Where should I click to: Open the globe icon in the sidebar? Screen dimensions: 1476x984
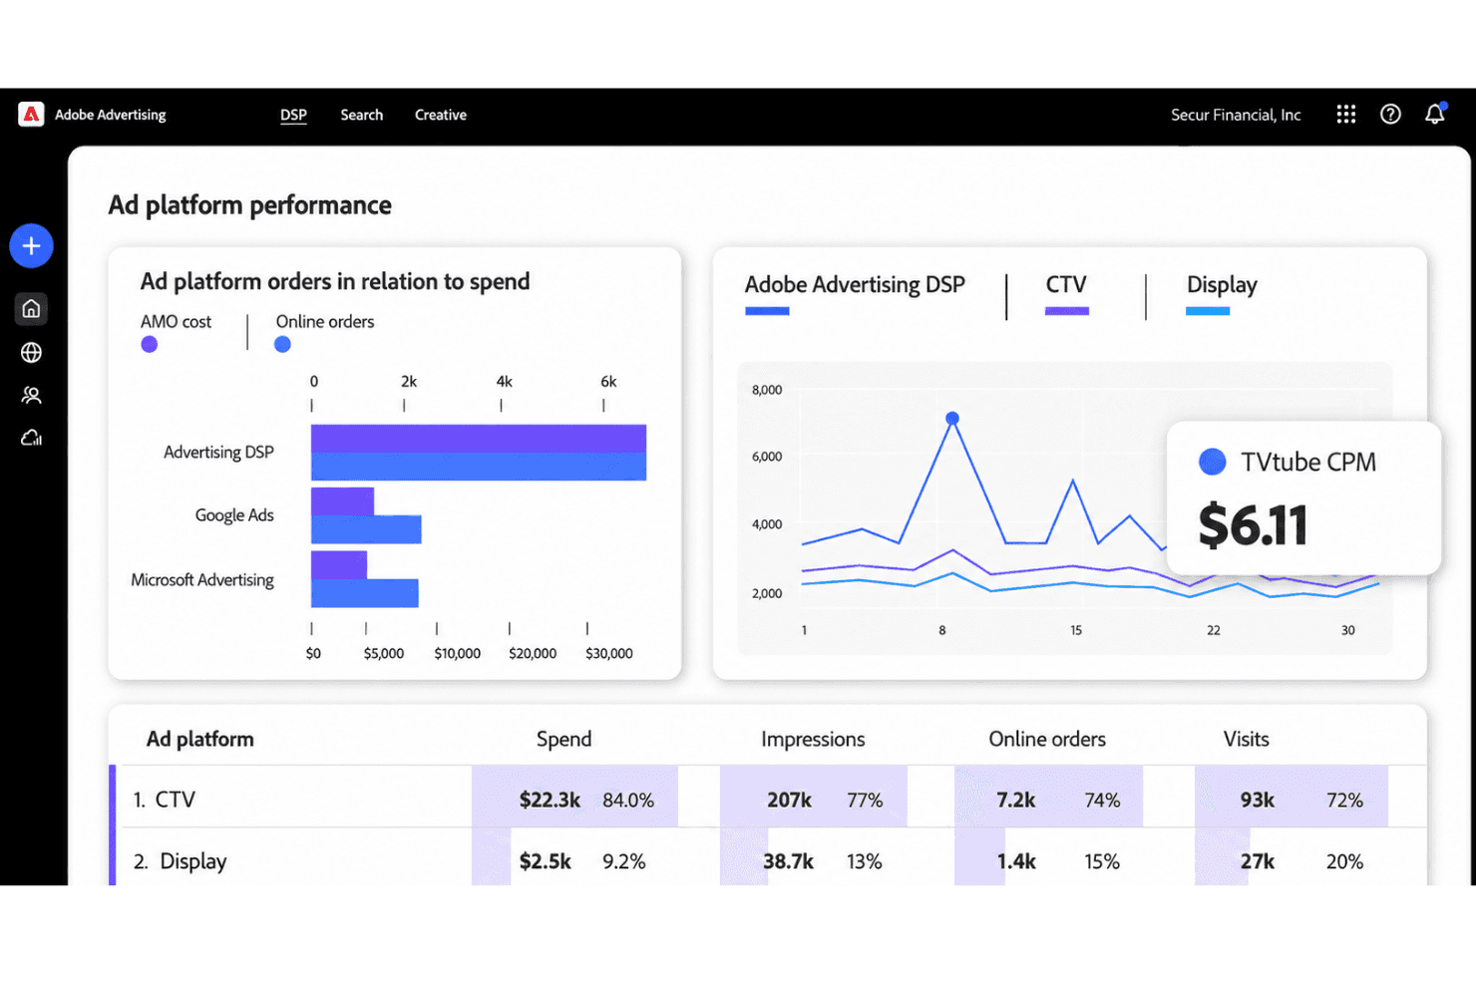tap(31, 353)
